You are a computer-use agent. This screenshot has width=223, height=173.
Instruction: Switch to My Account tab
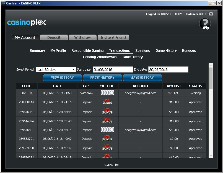[x=25, y=37]
